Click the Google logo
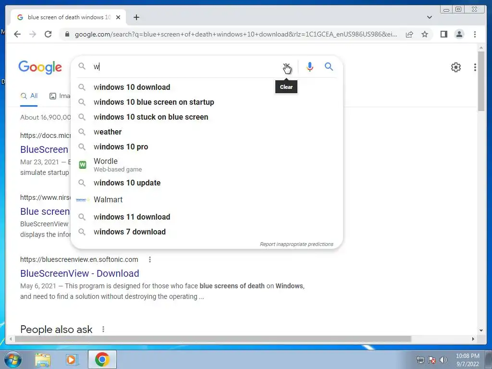 tap(40, 67)
